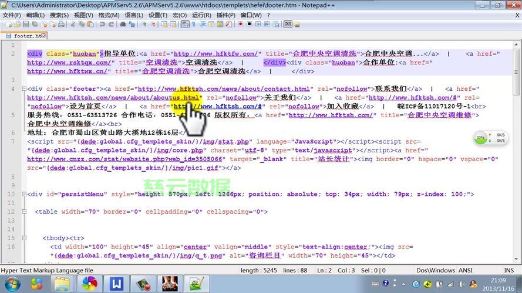Click the vertical scrollbar down arrow
Viewport: 522px width, 293px height.
[x=516, y=259]
